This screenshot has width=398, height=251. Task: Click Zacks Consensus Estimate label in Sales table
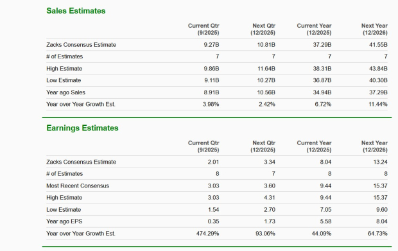[82, 45]
